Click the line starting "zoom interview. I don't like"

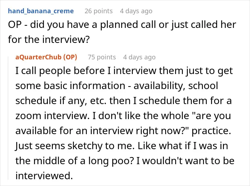coord(123,116)
